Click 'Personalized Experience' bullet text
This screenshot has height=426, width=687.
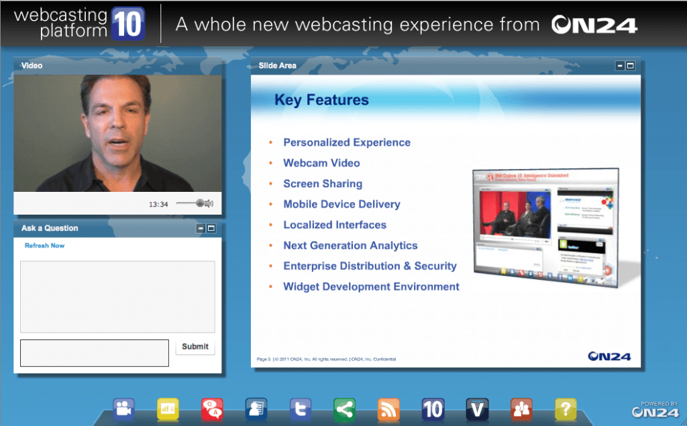click(x=347, y=142)
